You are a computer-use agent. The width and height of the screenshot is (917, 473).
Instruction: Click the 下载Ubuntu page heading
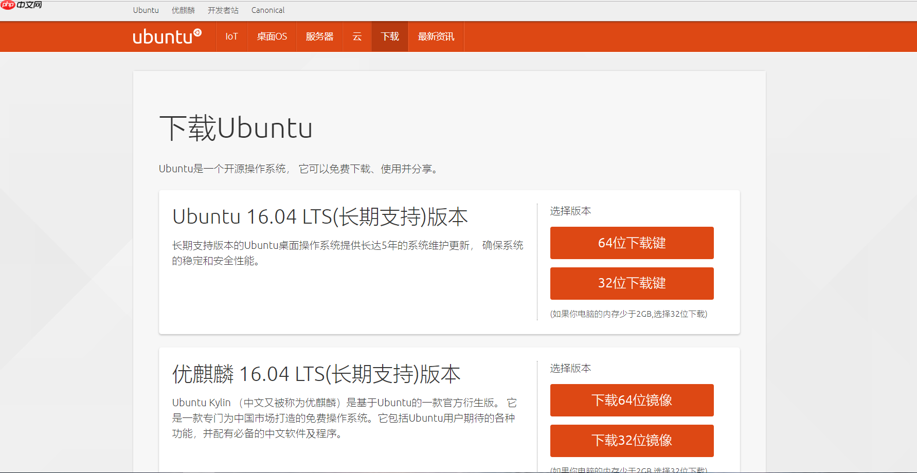click(236, 128)
